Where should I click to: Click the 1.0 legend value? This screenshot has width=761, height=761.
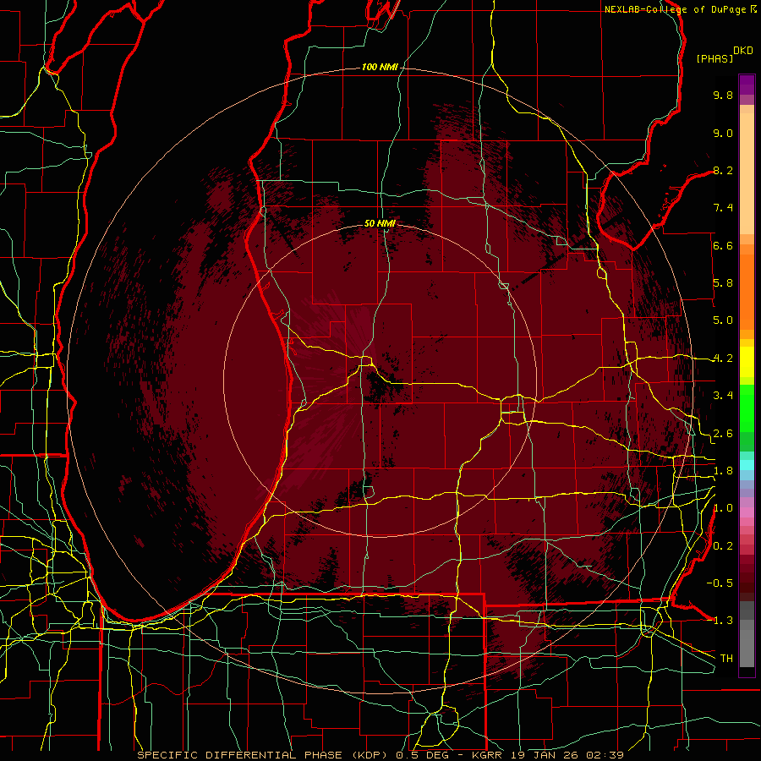pos(723,508)
